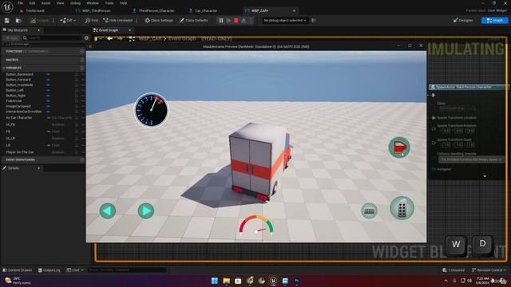Select the My Blueprint panel tab
This screenshot has width=511, height=287.
click(x=18, y=30)
